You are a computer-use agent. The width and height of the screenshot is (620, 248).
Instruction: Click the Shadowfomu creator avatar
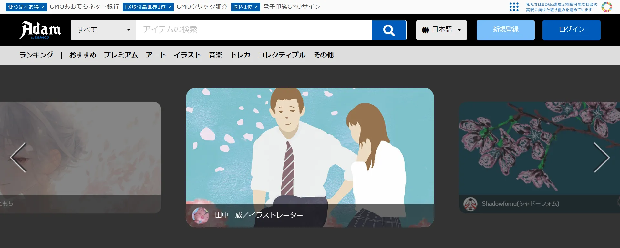click(470, 204)
